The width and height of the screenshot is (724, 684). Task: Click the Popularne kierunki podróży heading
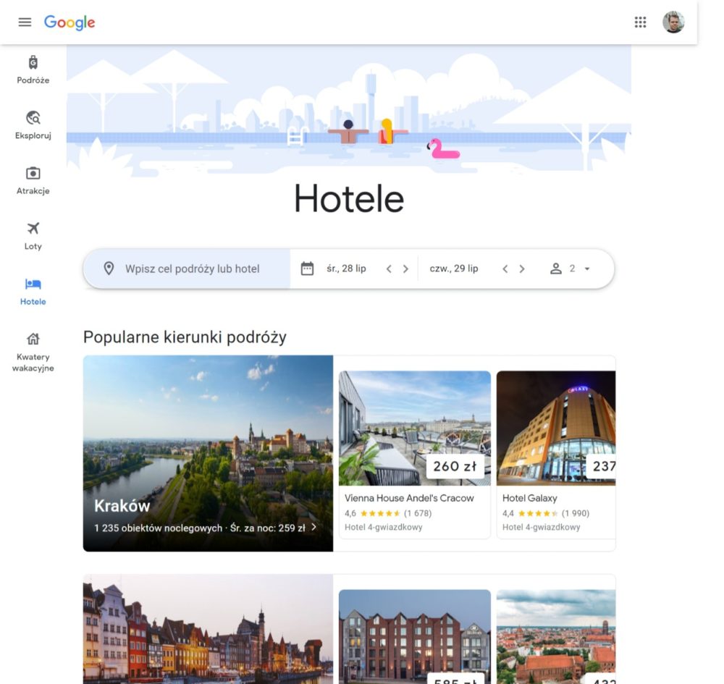pyautogui.click(x=185, y=337)
